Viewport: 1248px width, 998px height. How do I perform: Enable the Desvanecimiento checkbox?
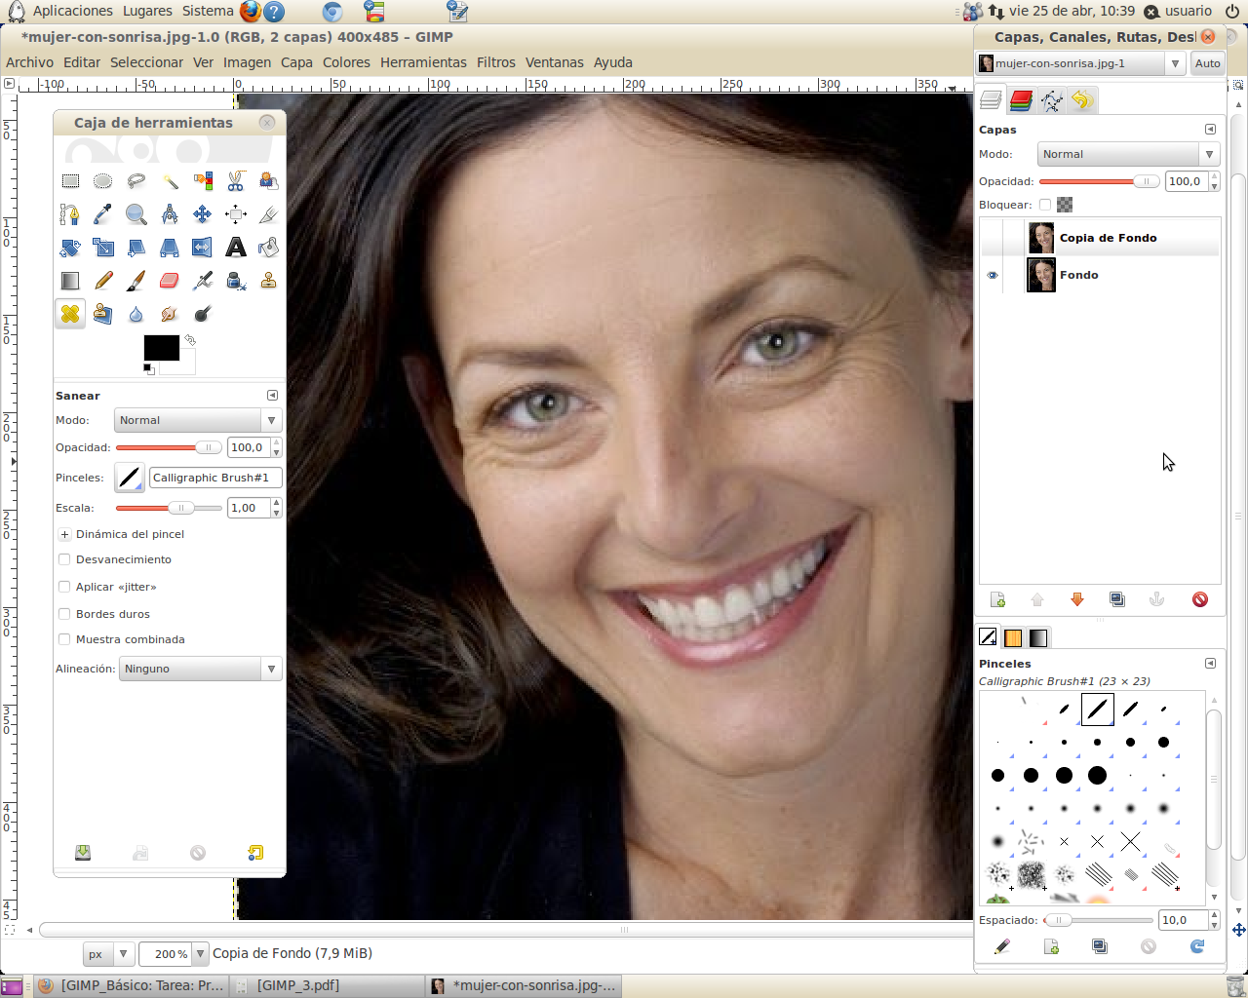click(64, 559)
